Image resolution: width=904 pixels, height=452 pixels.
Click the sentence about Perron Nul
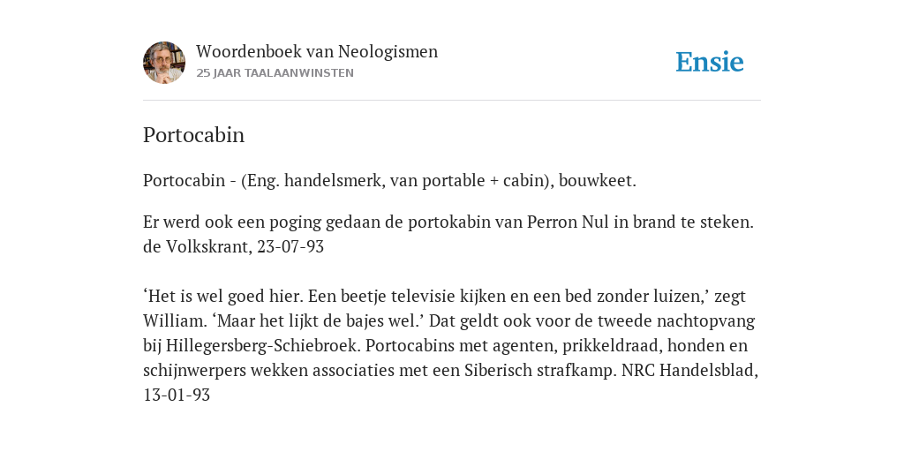coord(448,222)
